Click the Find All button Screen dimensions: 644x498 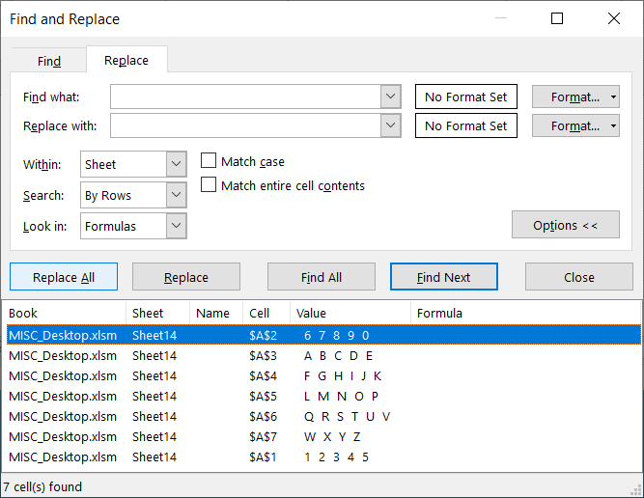click(x=322, y=277)
